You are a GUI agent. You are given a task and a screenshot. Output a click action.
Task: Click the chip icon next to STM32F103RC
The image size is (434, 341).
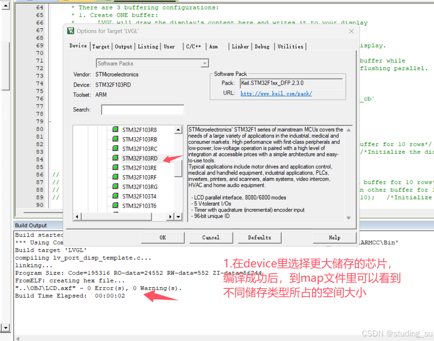pyautogui.click(x=116, y=148)
